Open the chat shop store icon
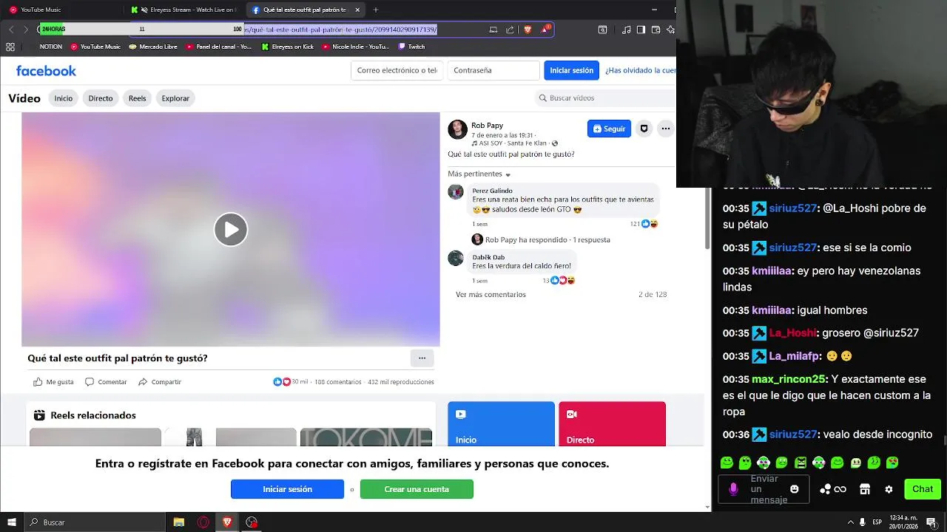947x532 pixels. pyautogui.click(x=864, y=489)
